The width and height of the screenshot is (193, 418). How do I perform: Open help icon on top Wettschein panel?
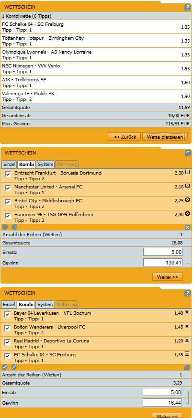click(187, 8)
